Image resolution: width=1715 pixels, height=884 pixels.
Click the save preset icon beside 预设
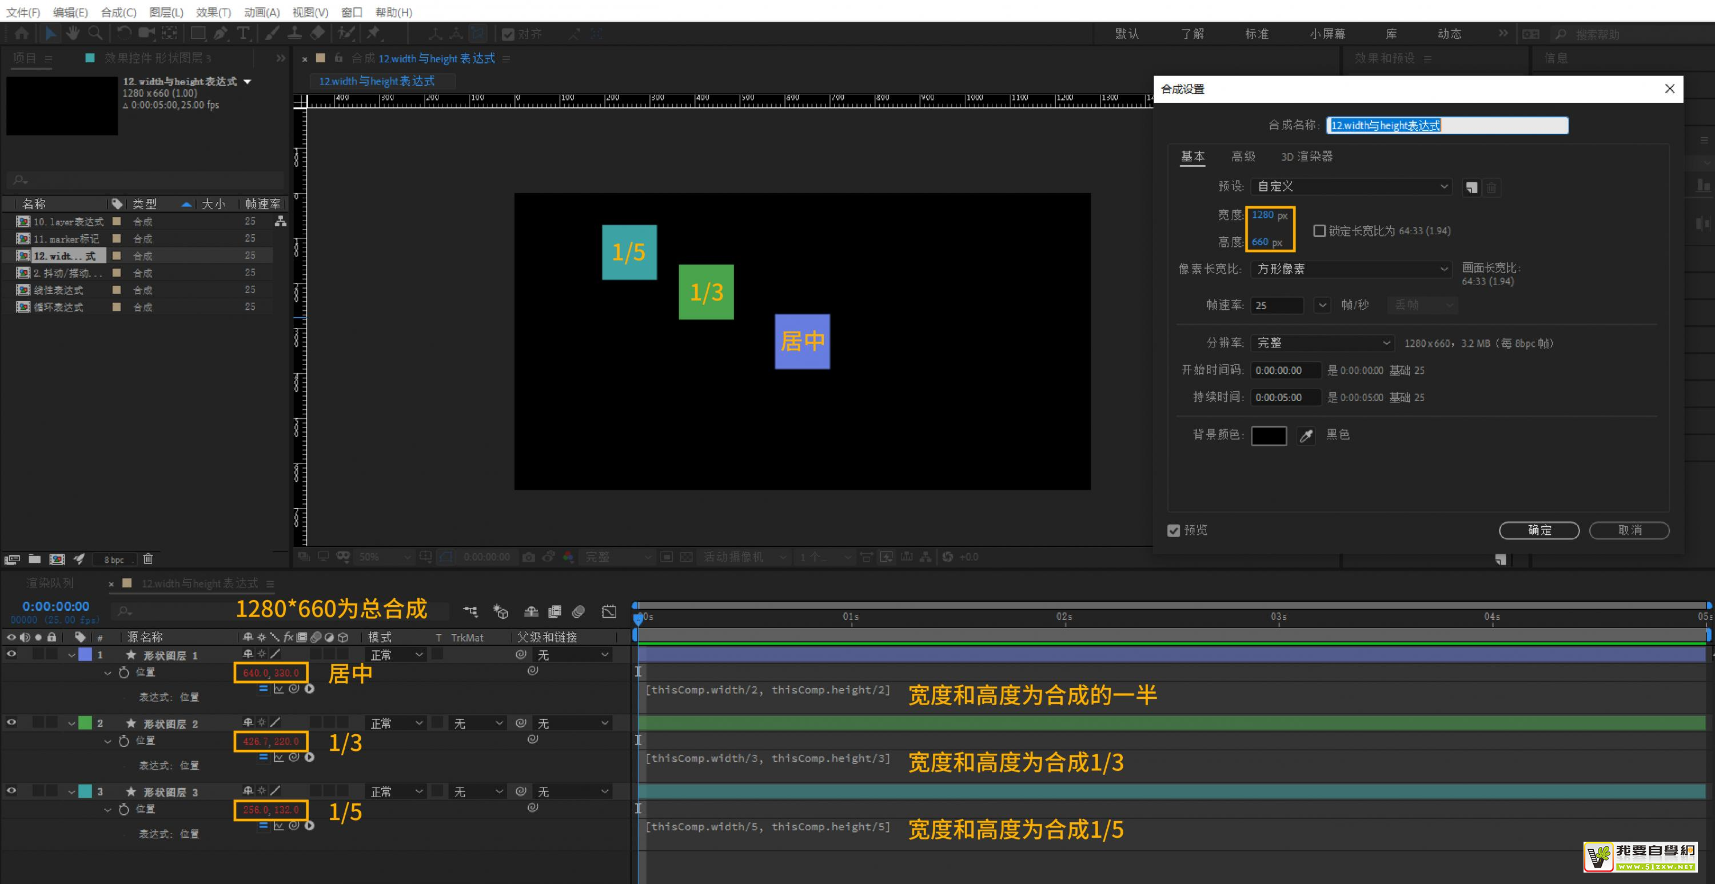(1471, 188)
